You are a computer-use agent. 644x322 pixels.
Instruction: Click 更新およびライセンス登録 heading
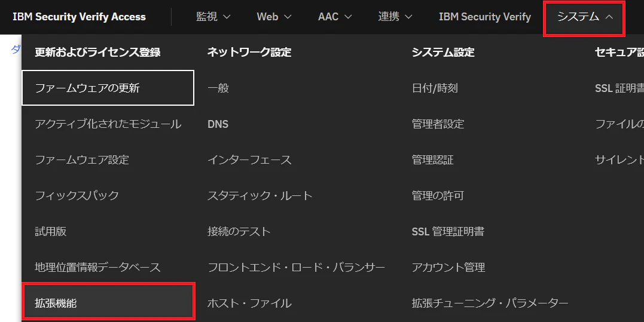97,52
